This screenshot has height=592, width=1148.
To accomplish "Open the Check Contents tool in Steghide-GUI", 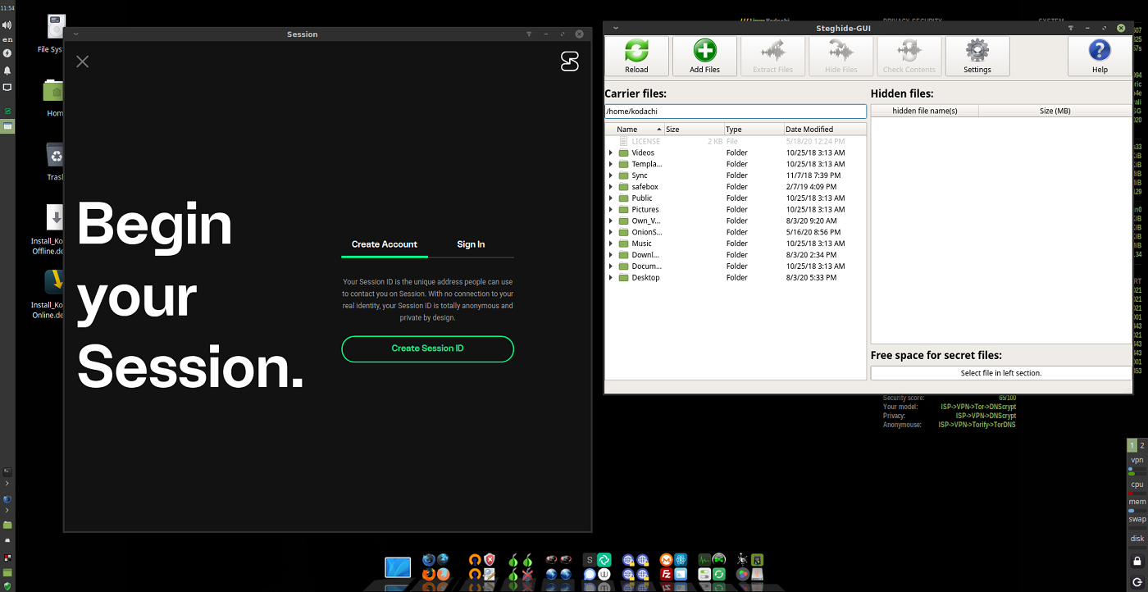I will (909, 55).
